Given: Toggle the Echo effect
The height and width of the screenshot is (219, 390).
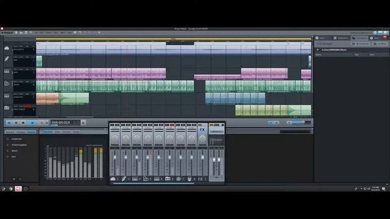Looking at the screenshot, I should pos(7,157).
